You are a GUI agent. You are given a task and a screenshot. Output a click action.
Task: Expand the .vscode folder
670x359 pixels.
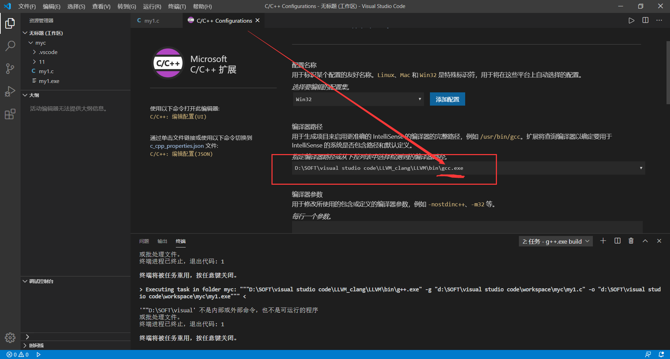pos(48,52)
